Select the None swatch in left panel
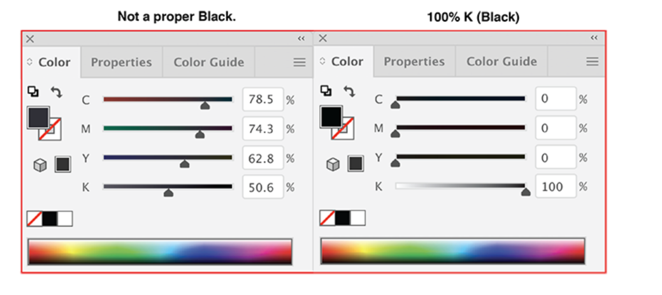662x295 pixels. click(35, 219)
